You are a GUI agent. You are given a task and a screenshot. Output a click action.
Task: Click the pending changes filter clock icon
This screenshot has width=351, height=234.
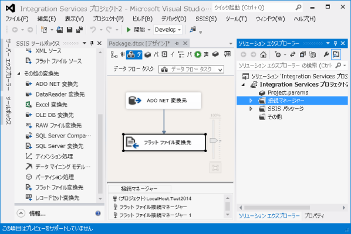[x=278, y=54]
